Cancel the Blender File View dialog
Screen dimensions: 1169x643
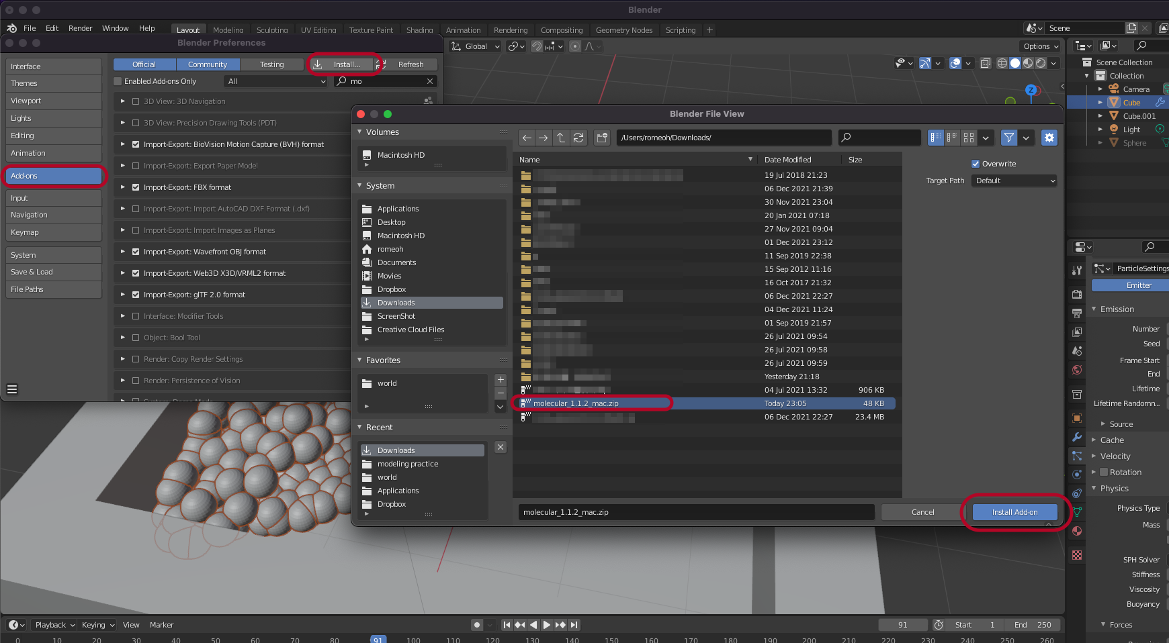(x=922, y=512)
